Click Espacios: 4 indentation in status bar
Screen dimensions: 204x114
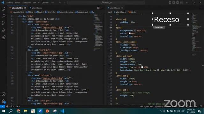[159, 106]
